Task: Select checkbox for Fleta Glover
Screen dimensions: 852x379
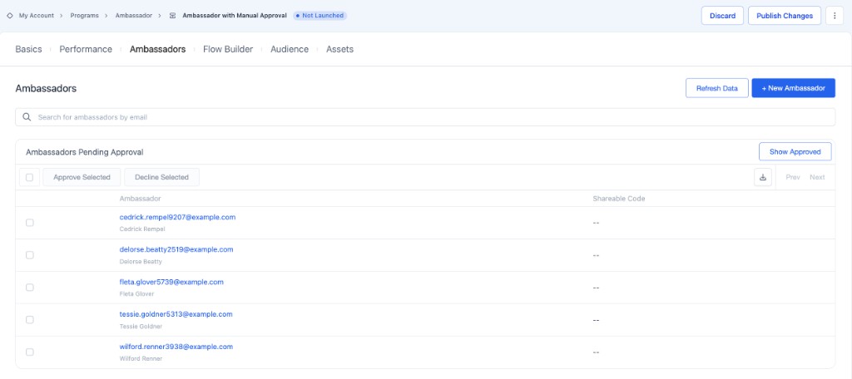Action: click(x=29, y=288)
